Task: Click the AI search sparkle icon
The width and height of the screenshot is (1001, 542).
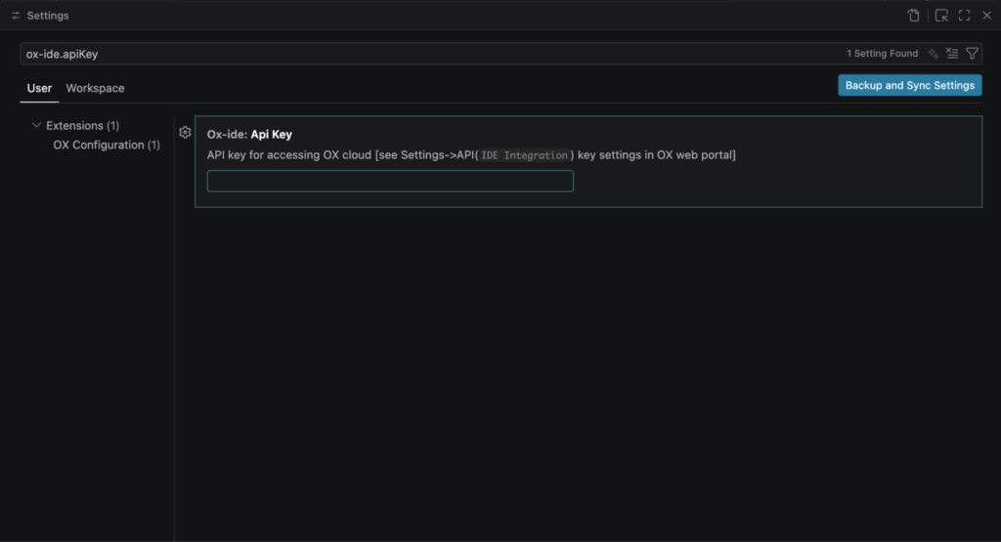Action: pos(934,54)
